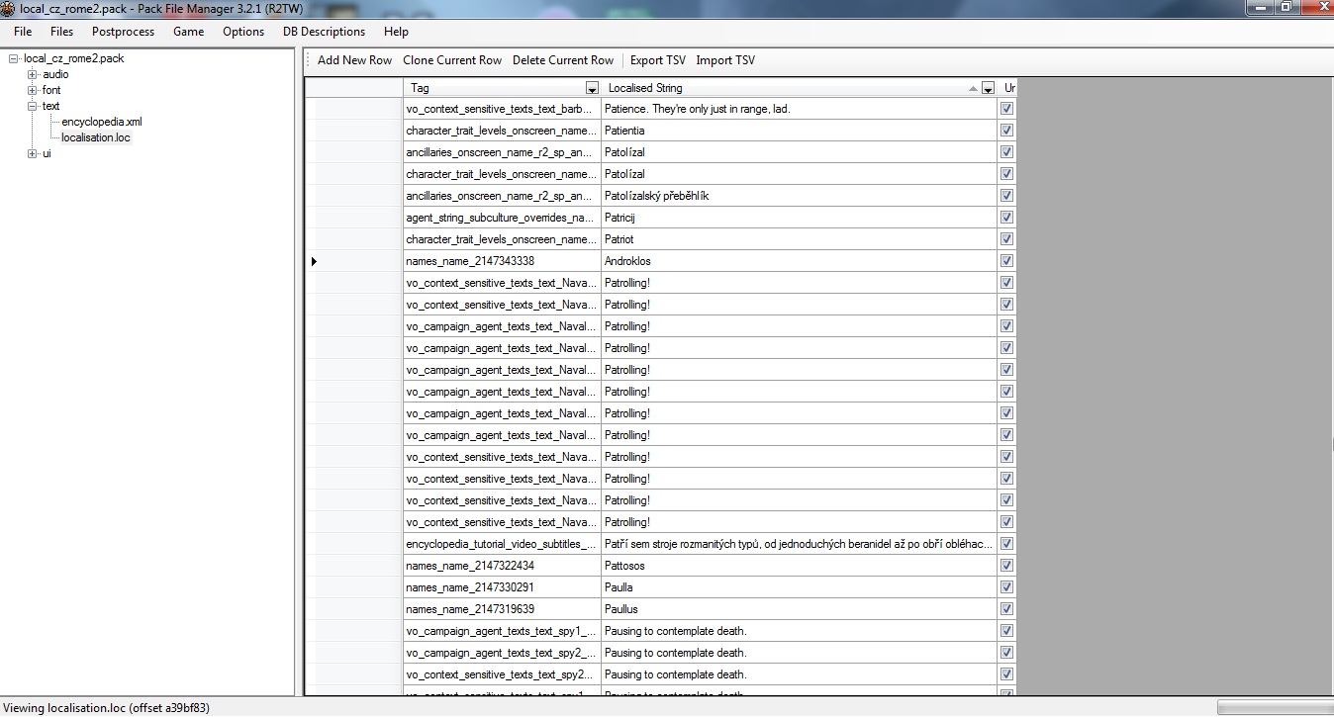Toggle checkbox on the Paullus row
This screenshot has width=1334, height=717.
(x=1006, y=609)
